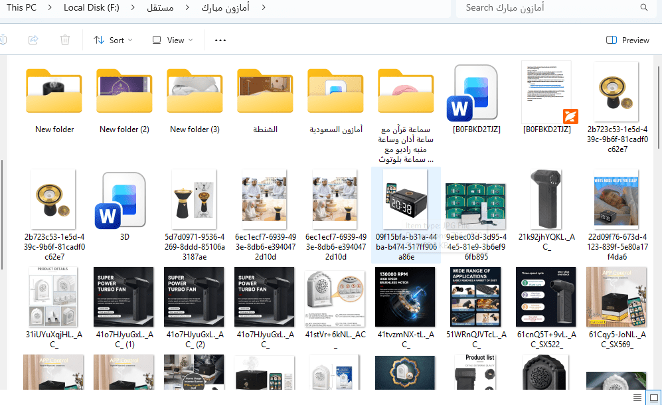Screen dimensions: 662x405
Task: Select the أمازون السعودية folder
Action: click(335, 91)
